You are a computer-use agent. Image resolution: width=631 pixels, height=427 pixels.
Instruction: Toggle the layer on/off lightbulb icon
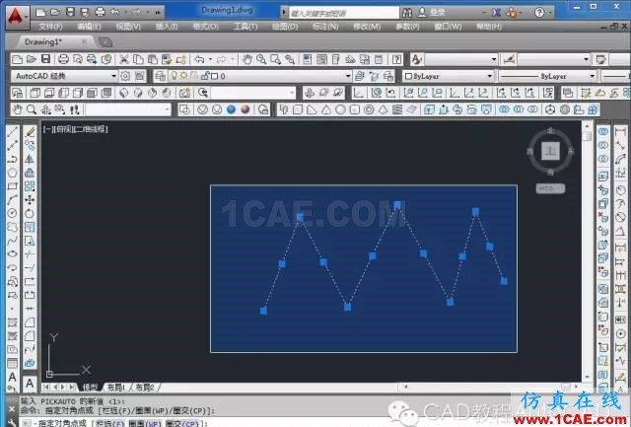point(175,76)
